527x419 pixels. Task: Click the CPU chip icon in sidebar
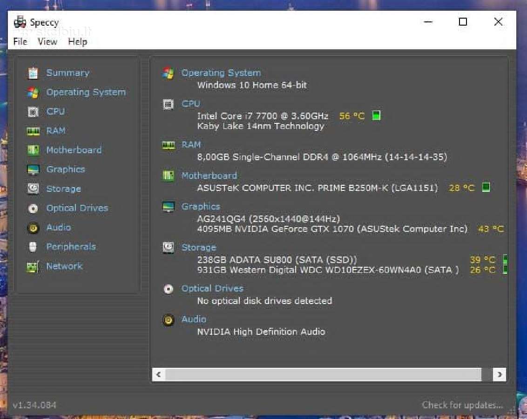[33, 112]
